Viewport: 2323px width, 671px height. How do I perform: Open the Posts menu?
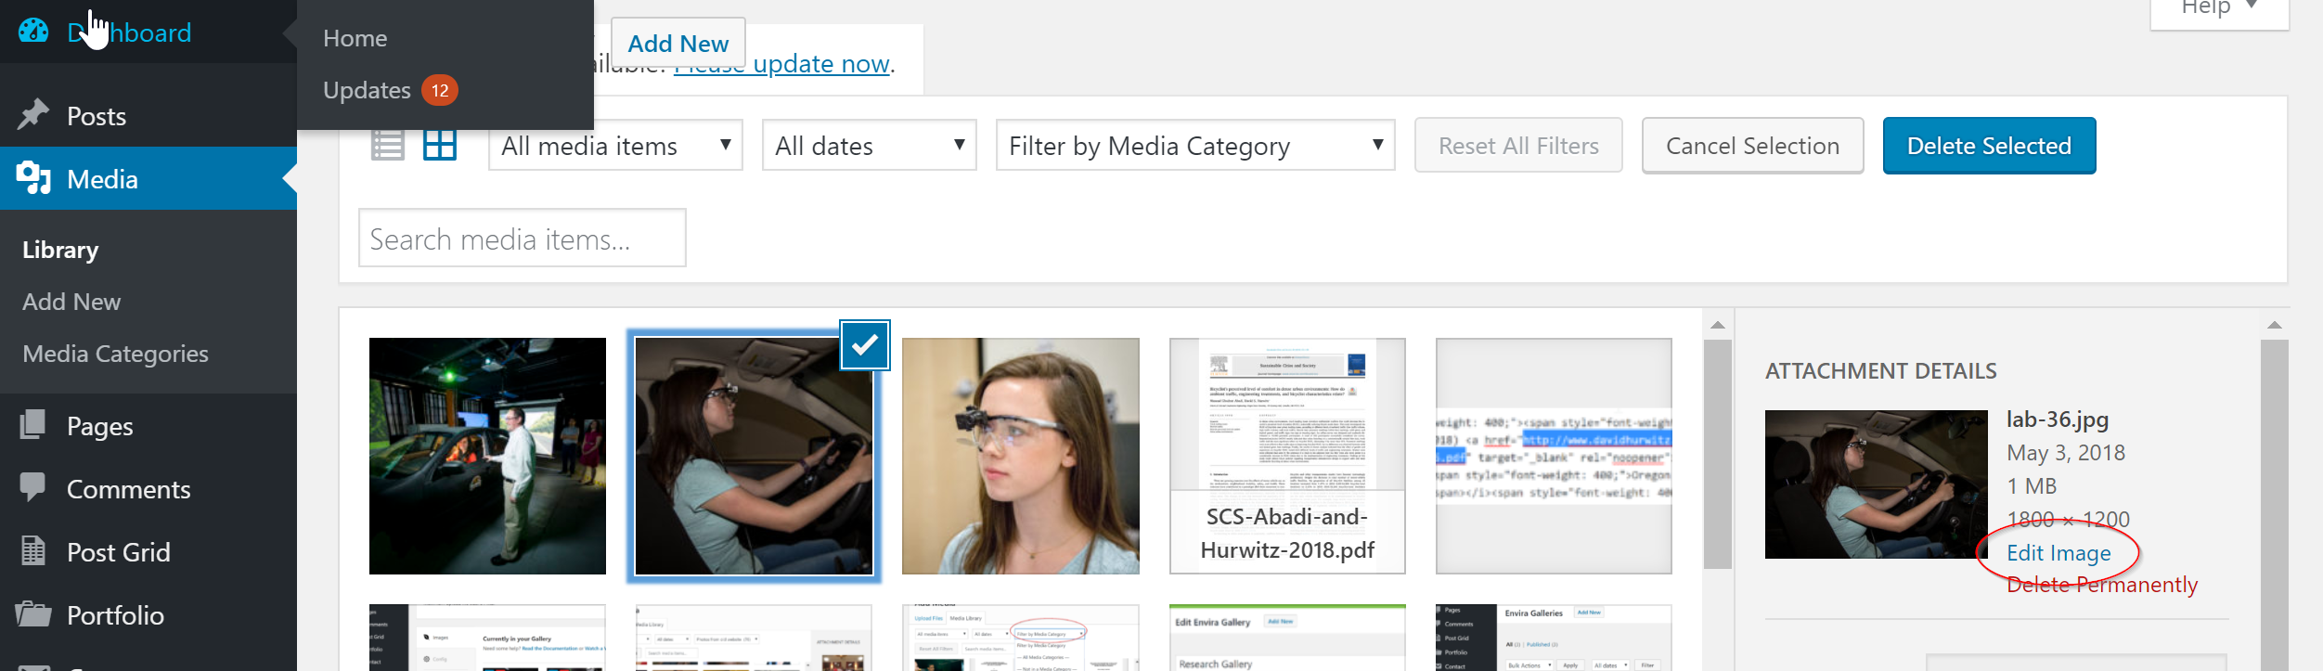tap(148, 115)
